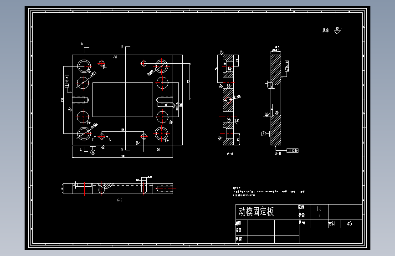Select the circled datum A symbol
This screenshot has width=395, height=256.
[93, 152]
